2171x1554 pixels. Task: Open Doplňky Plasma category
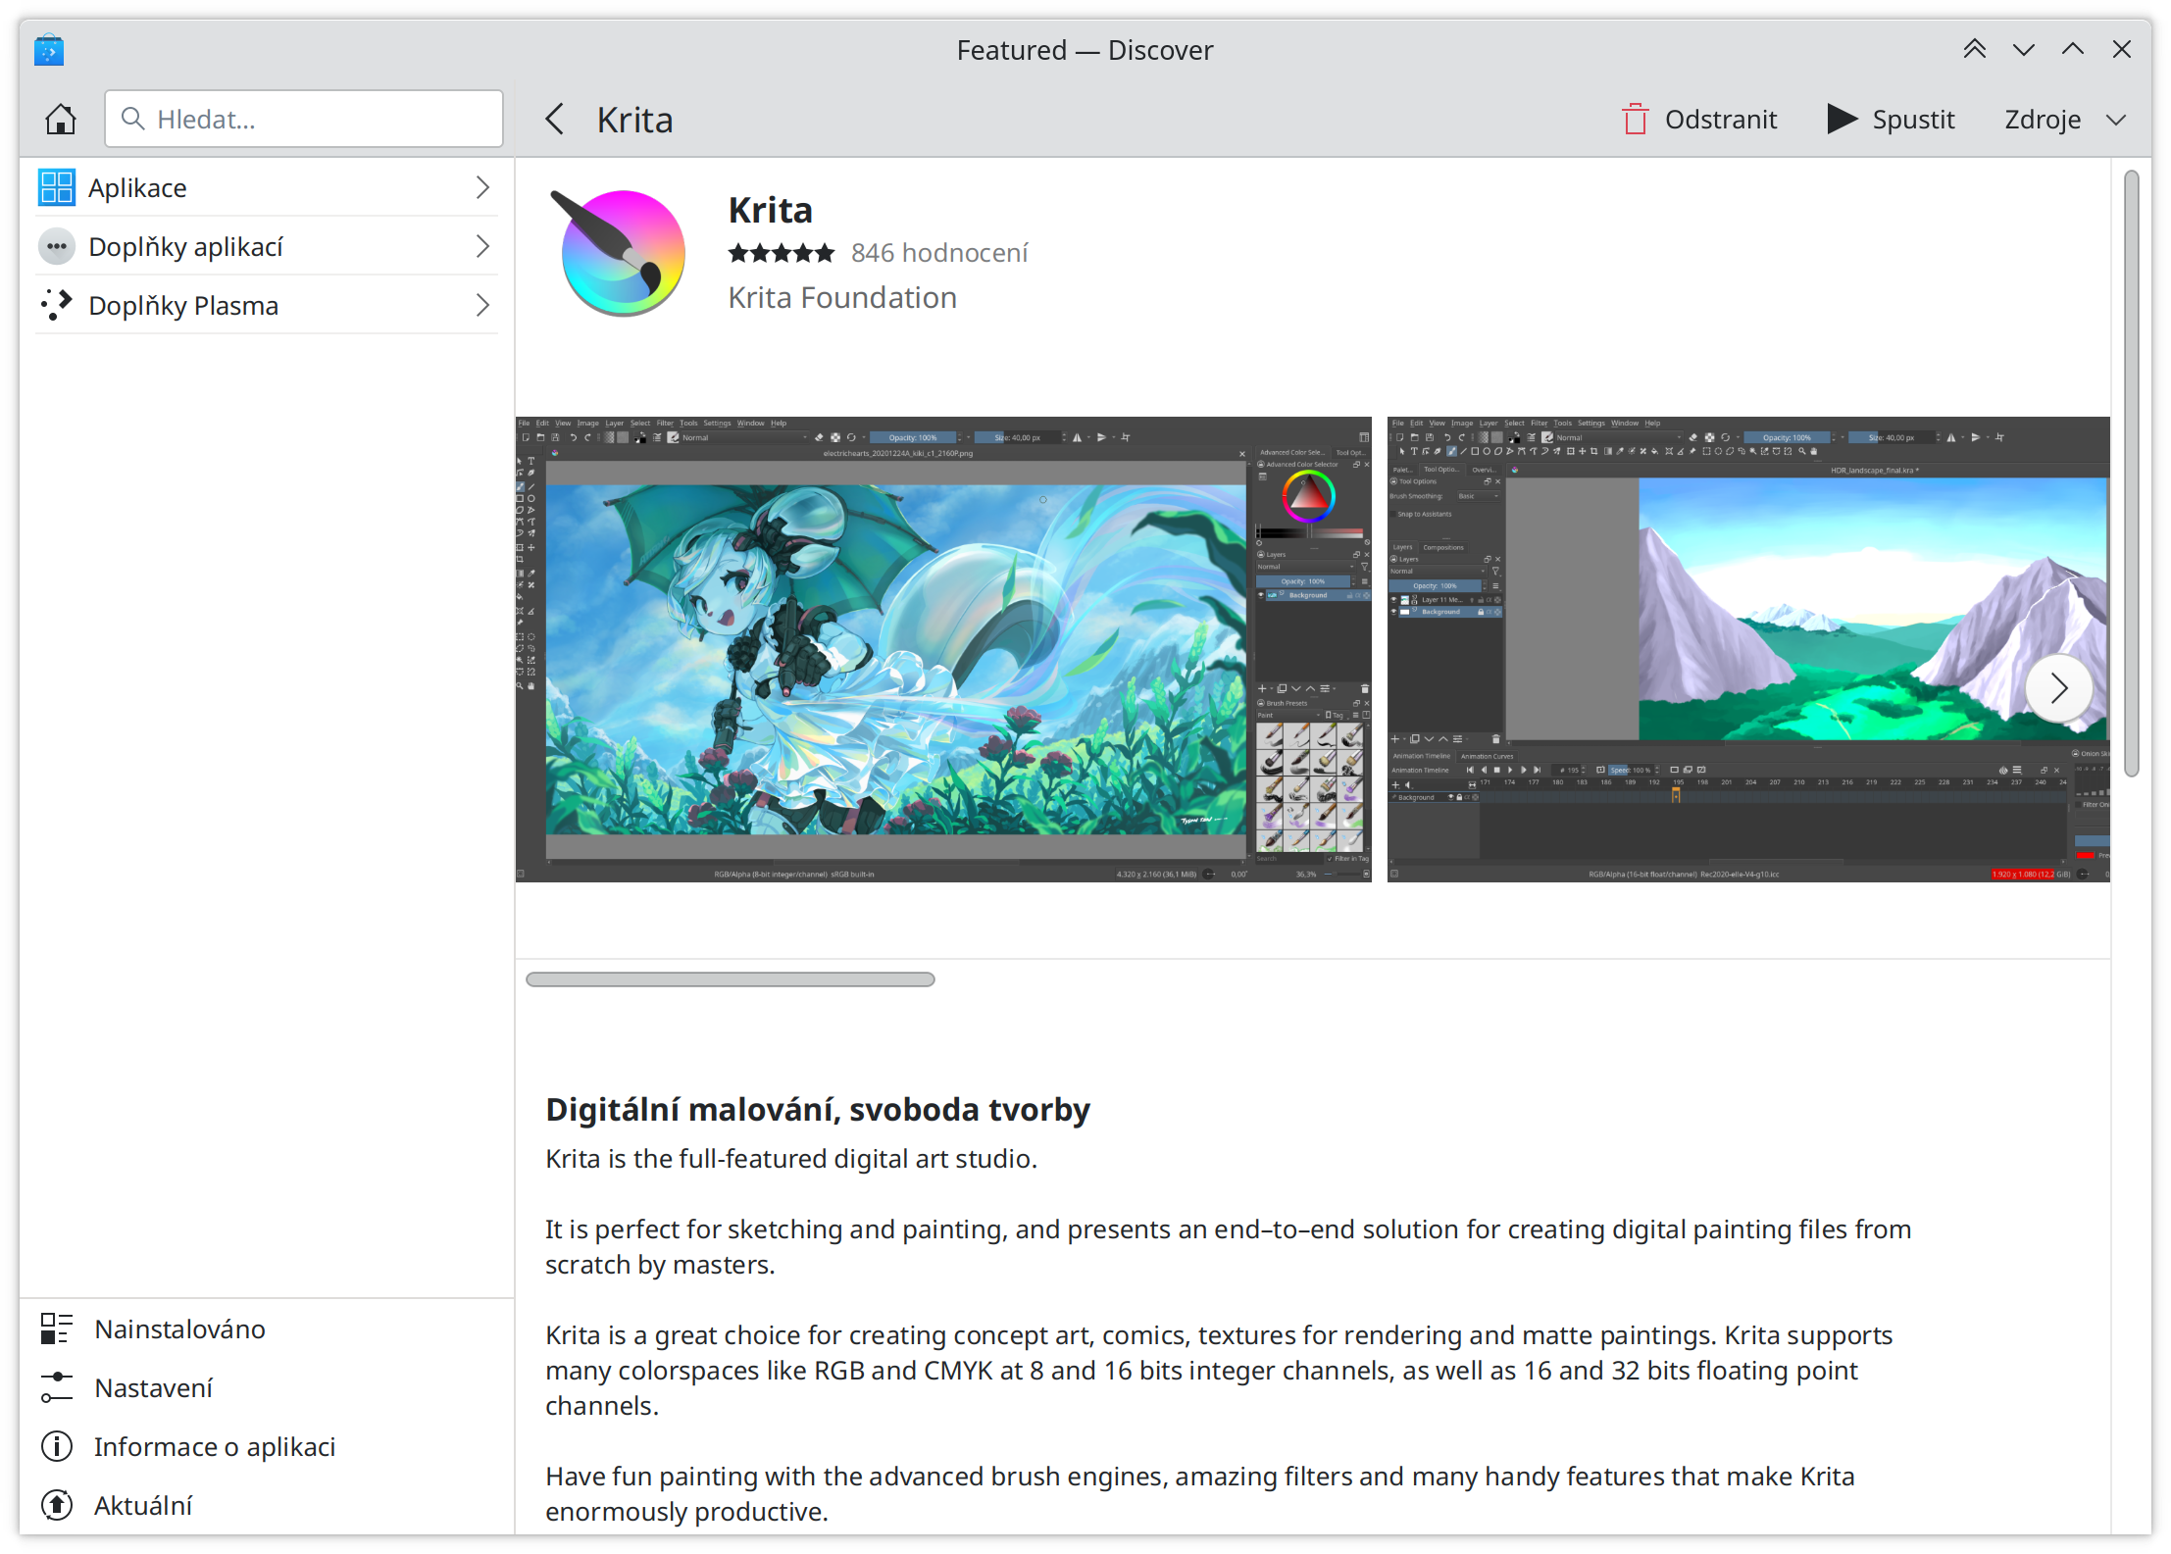266,305
